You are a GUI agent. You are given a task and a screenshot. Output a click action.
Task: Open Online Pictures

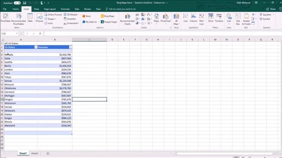53,14
